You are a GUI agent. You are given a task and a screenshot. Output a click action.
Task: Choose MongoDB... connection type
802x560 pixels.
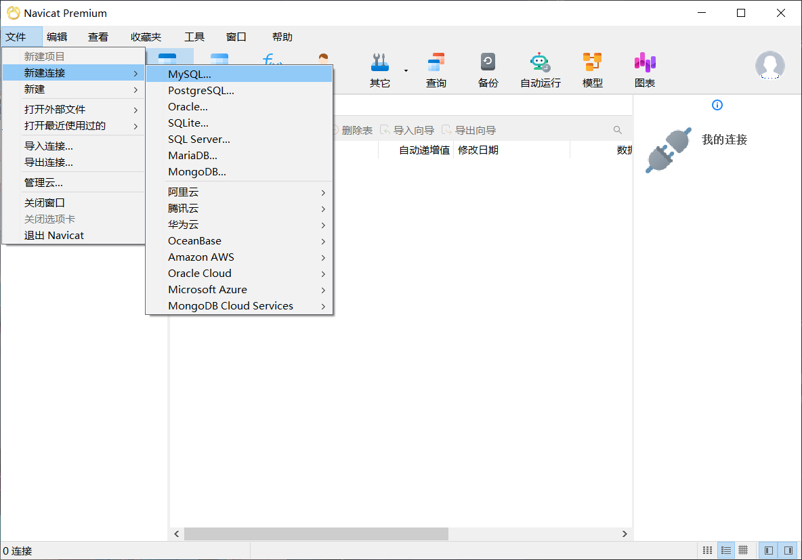[x=239, y=172]
